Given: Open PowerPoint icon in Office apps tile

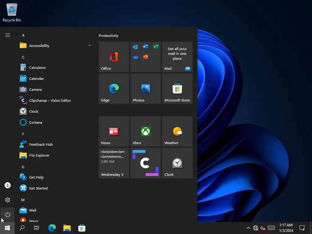Looking at the screenshot, I should coord(145,57).
